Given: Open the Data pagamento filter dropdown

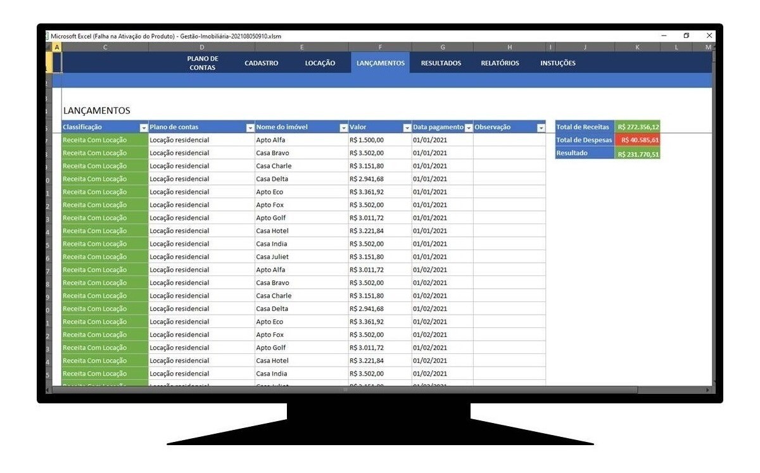Looking at the screenshot, I should tap(469, 128).
